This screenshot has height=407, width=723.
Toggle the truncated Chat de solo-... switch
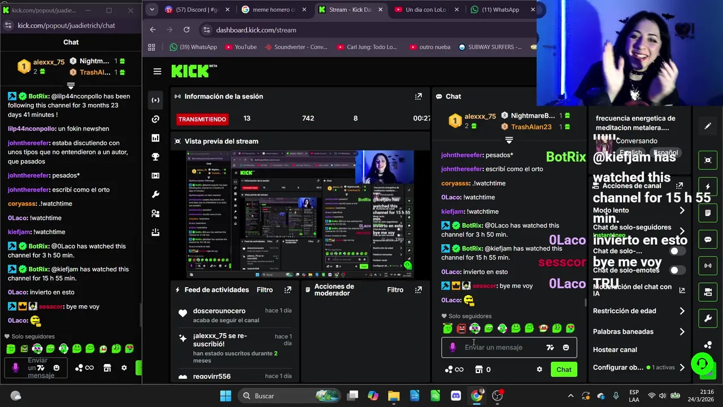pos(677,251)
